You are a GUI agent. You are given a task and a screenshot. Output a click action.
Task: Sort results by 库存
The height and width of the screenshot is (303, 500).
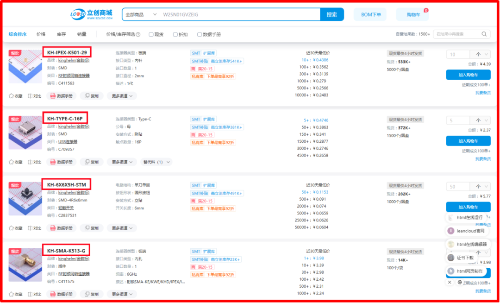[61, 34]
